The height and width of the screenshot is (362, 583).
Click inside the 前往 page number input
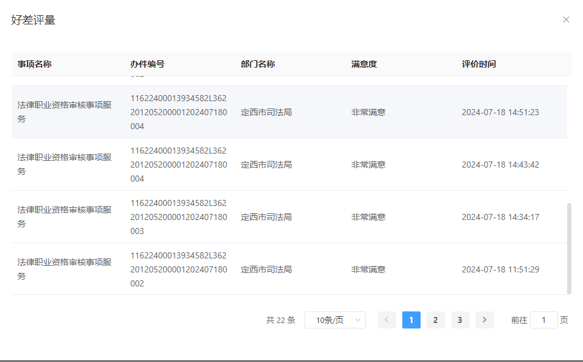pos(543,319)
